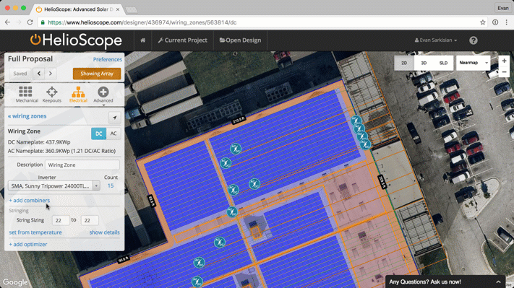Click the Saved button

pos(20,74)
